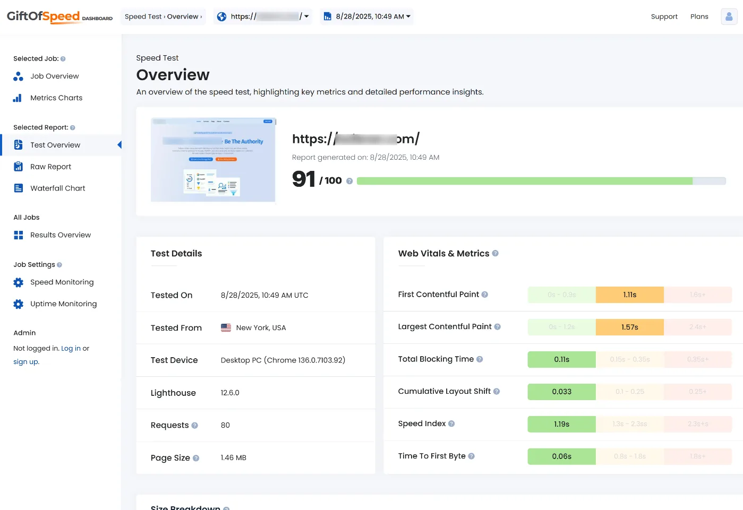Open the Waterfall Chart icon
Screen dimensions: 743x510
[x=18, y=188]
